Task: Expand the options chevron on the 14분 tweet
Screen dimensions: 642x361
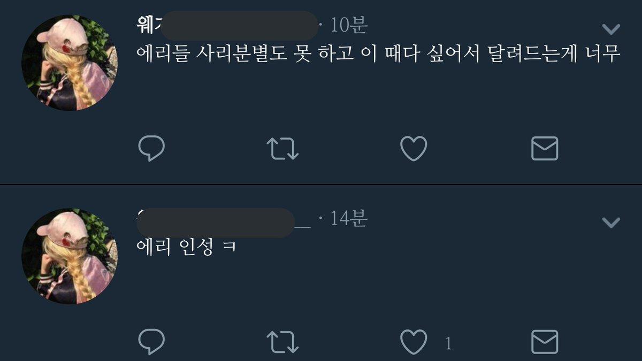Action: pos(611,222)
